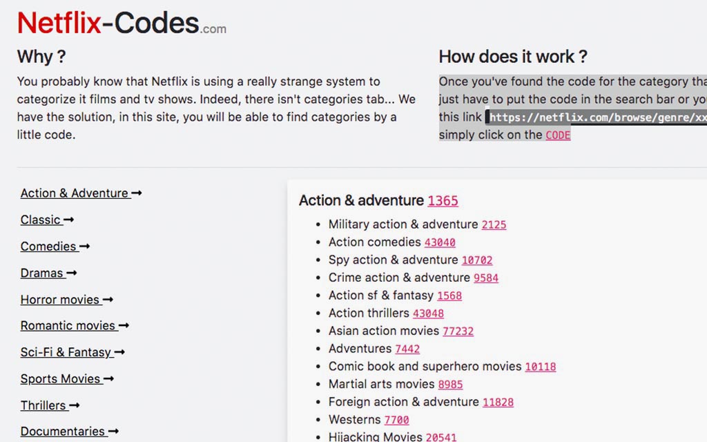The image size is (707, 442).
Task: Open Comic book superhero code 10118
Action: click(x=540, y=367)
